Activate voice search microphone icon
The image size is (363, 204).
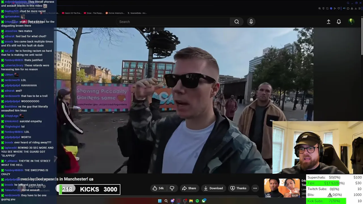[251, 22]
